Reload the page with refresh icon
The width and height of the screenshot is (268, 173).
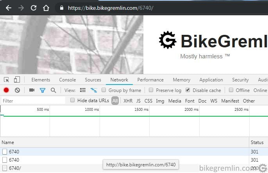point(34,8)
